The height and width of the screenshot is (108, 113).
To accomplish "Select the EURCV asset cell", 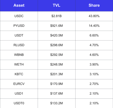I will tap(19, 84).
